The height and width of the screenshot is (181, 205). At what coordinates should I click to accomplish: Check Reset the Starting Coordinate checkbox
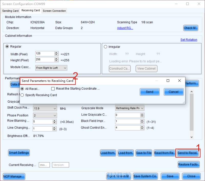[53, 89]
